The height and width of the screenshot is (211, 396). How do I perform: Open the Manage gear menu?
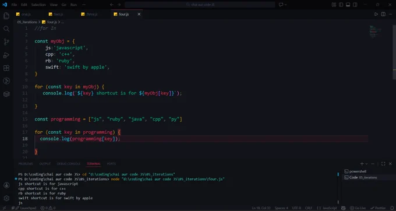pos(6,198)
